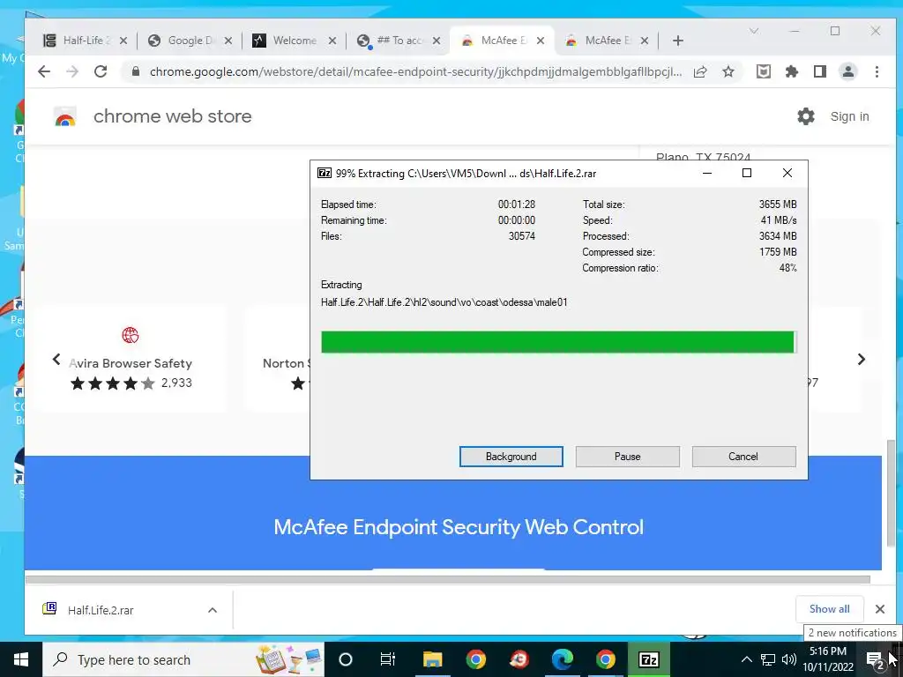Toggle the Chrome side panel

pos(820,71)
